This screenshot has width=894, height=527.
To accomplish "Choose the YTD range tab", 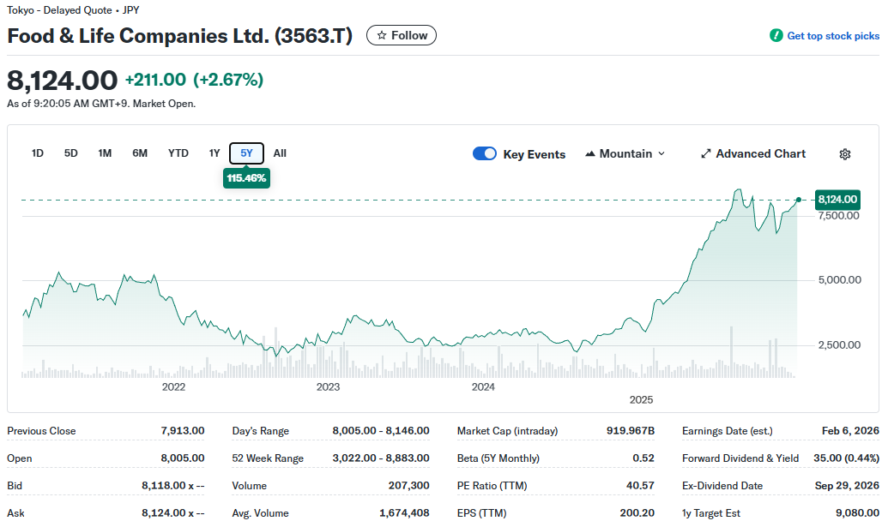I will [178, 153].
